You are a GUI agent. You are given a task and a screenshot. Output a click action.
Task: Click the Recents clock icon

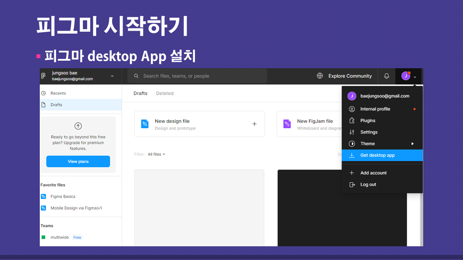43,93
